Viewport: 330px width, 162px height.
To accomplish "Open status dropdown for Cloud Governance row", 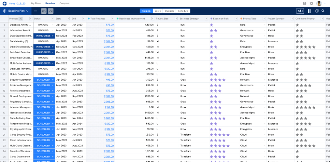I will coord(53,157).
